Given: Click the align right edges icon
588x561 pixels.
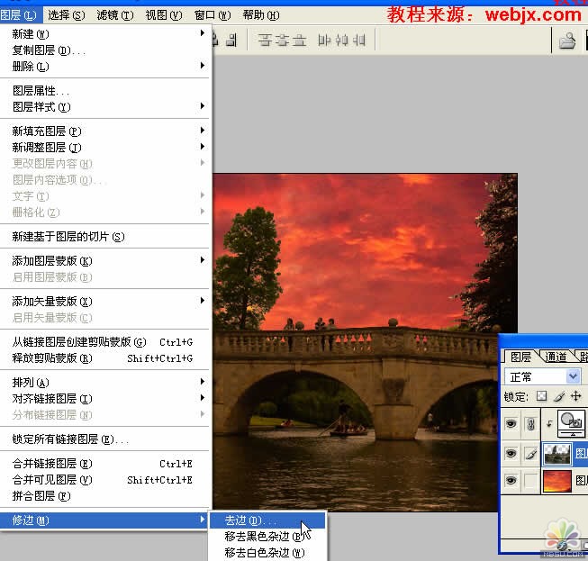Looking at the screenshot, I should click(359, 41).
